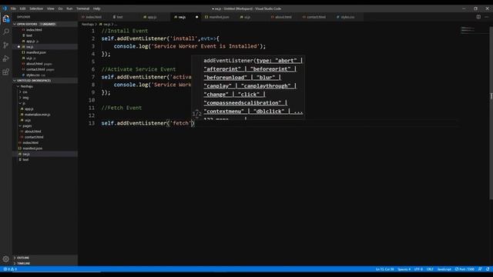
Task: Open contact.html in the pages folder
Action: 34,137
